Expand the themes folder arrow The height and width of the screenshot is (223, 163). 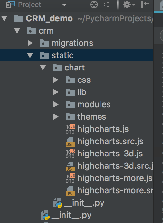pyautogui.click(x=56, y=117)
